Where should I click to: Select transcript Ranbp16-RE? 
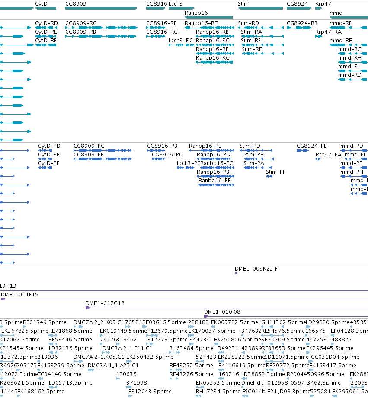tap(209, 28)
